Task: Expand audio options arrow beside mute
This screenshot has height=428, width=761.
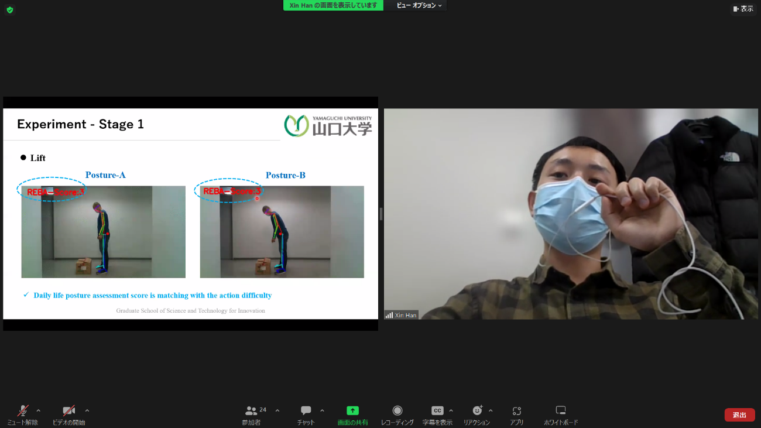Action: pyautogui.click(x=39, y=410)
